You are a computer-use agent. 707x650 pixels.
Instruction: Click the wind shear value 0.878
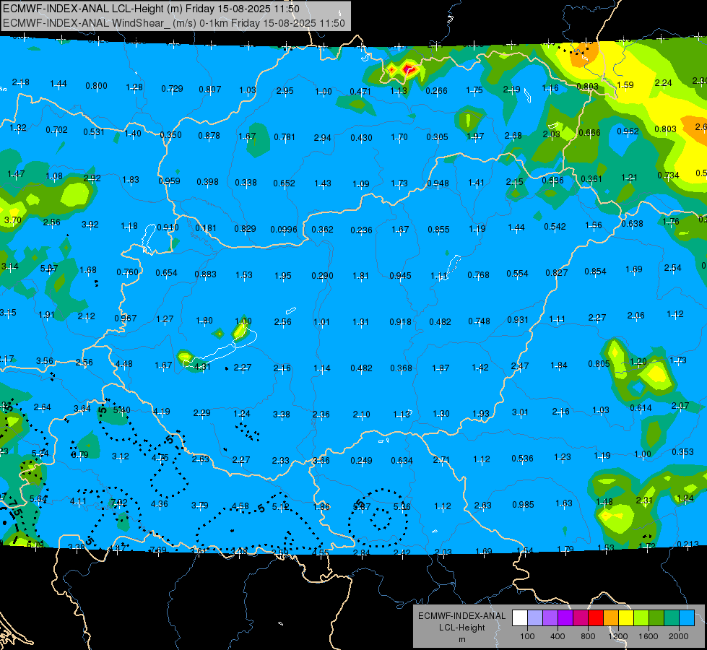click(x=209, y=135)
